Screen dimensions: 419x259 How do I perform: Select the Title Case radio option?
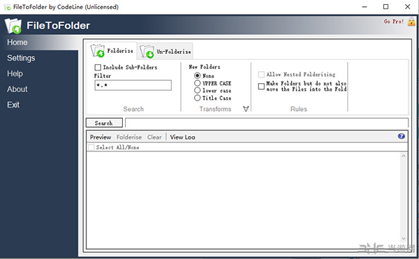click(x=197, y=98)
